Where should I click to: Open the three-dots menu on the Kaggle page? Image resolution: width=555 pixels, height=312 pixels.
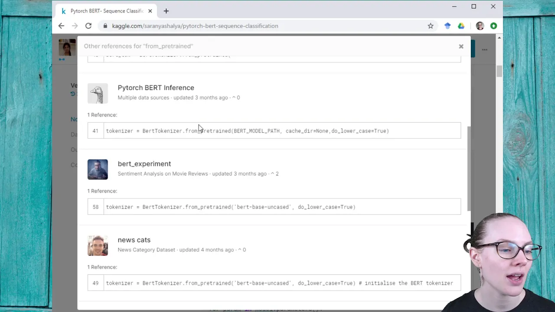click(484, 49)
